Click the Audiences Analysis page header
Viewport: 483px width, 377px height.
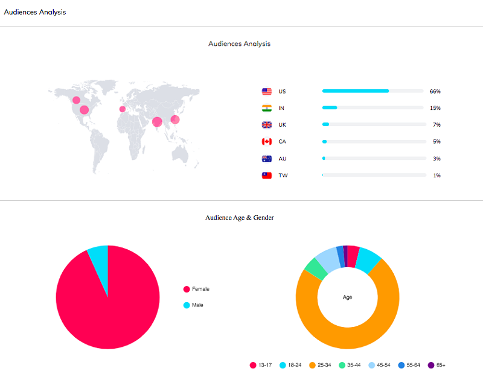pyautogui.click(x=35, y=12)
